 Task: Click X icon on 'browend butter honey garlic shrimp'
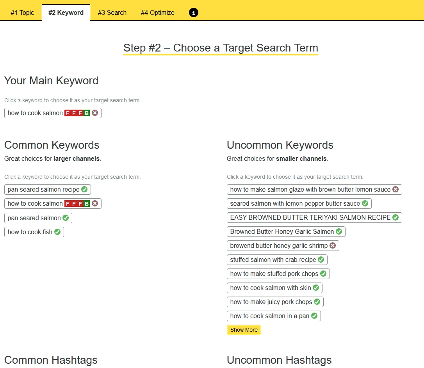(333, 246)
